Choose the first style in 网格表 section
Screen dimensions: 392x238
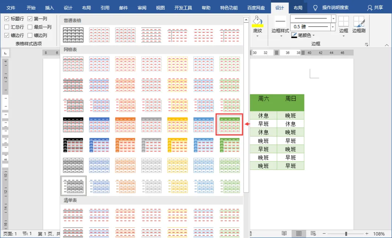[x=73, y=64]
